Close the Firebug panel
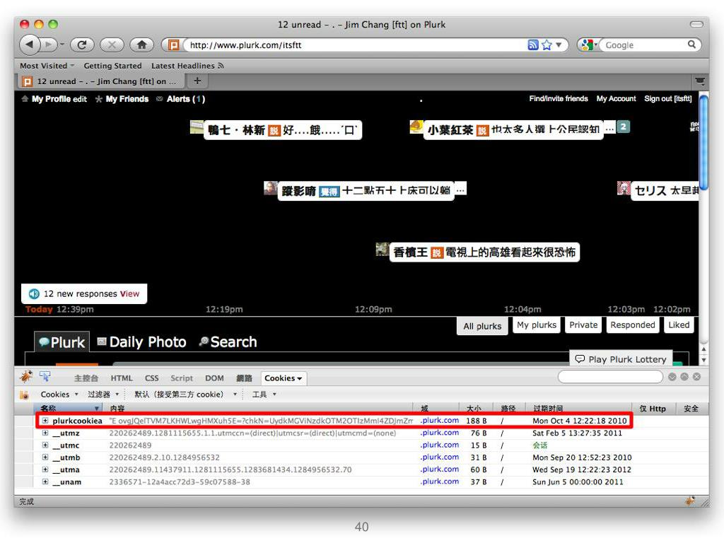The height and width of the screenshot is (543, 724). [696, 377]
